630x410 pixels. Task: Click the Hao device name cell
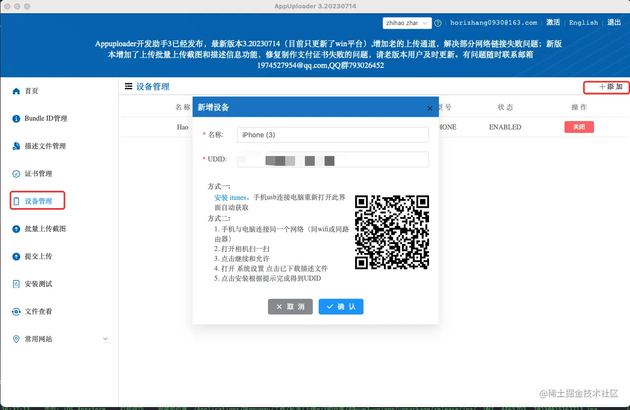click(x=182, y=127)
